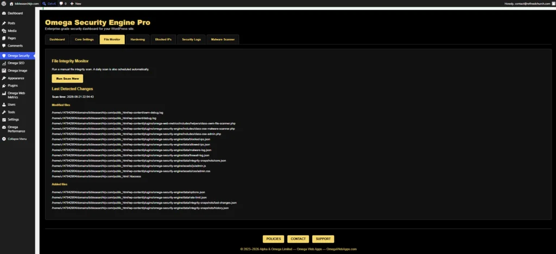
Task: Click the POLICIES footer button
Action: point(274,239)
